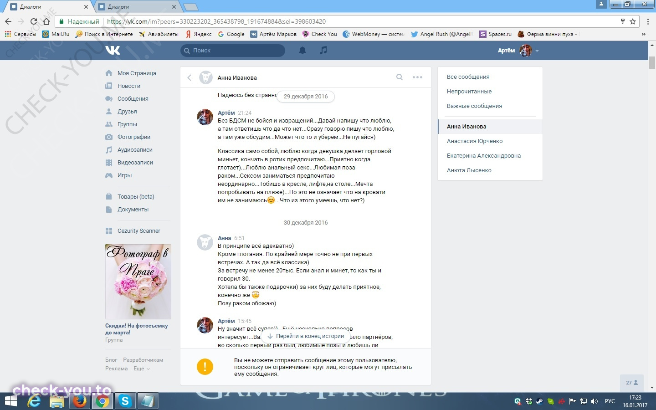This screenshot has width=656, height=410.
Task: Click Артём's avatar on 15:45 message
Action: [x=205, y=325]
